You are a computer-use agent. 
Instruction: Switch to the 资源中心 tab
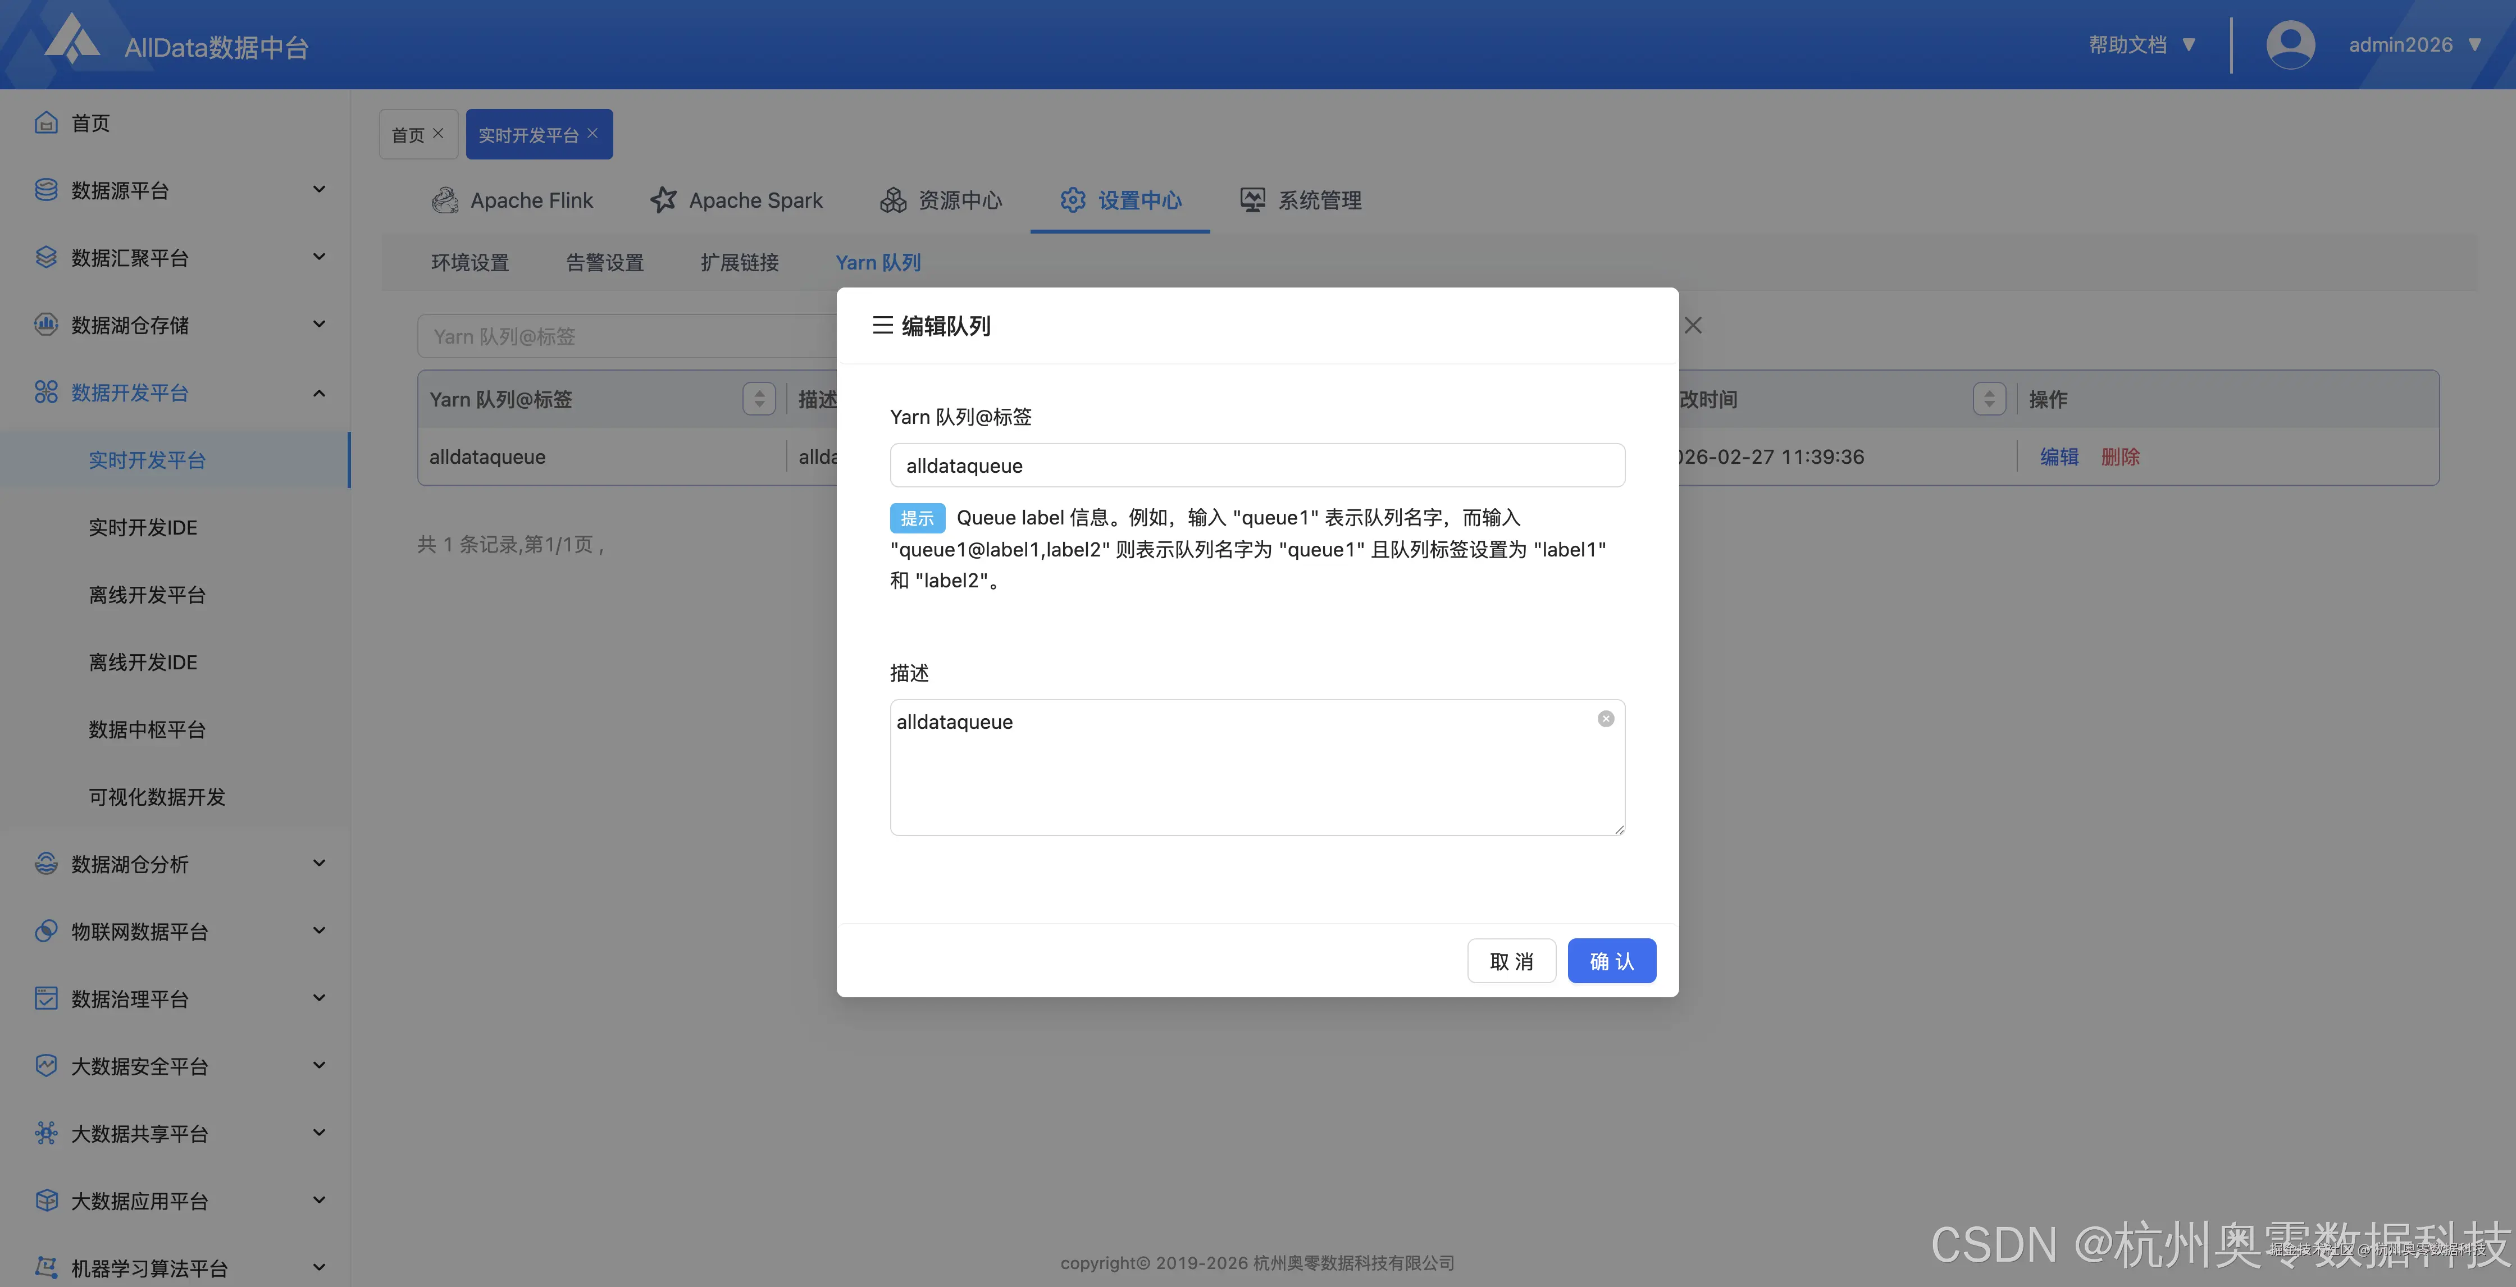941,200
